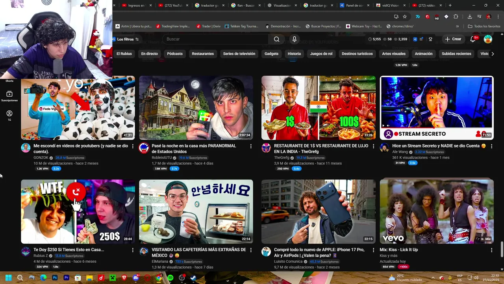Switch to the Visualizacion tab
Viewport: 504px width, 284px height.
pos(282,6)
